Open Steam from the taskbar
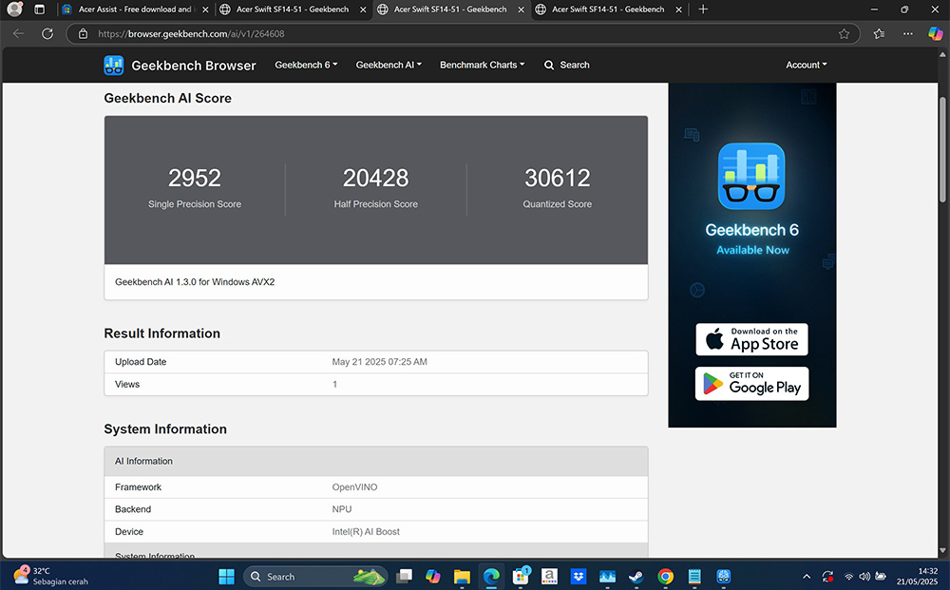 (x=636, y=577)
